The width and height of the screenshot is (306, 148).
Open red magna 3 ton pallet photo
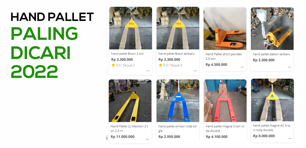(225, 101)
